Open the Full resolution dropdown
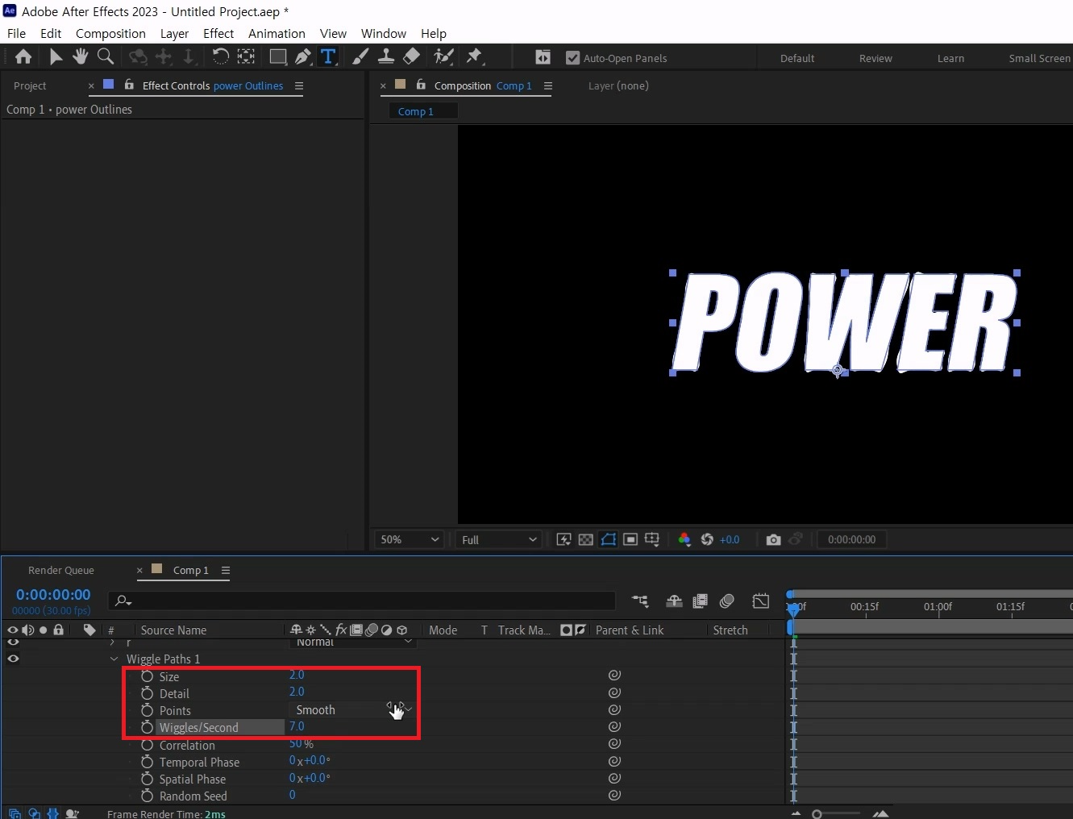 tap(499, 539)
